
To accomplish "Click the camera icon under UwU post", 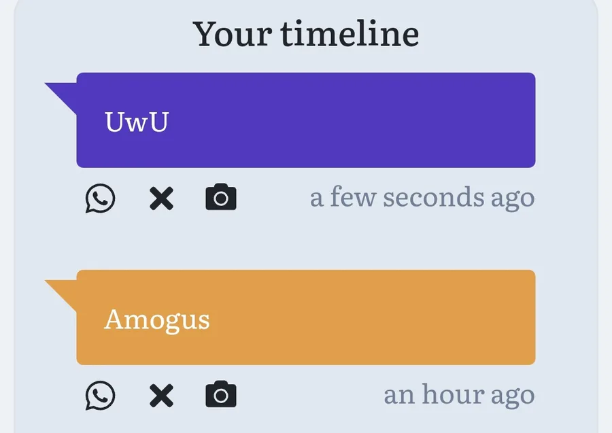I will pos(221,197).
